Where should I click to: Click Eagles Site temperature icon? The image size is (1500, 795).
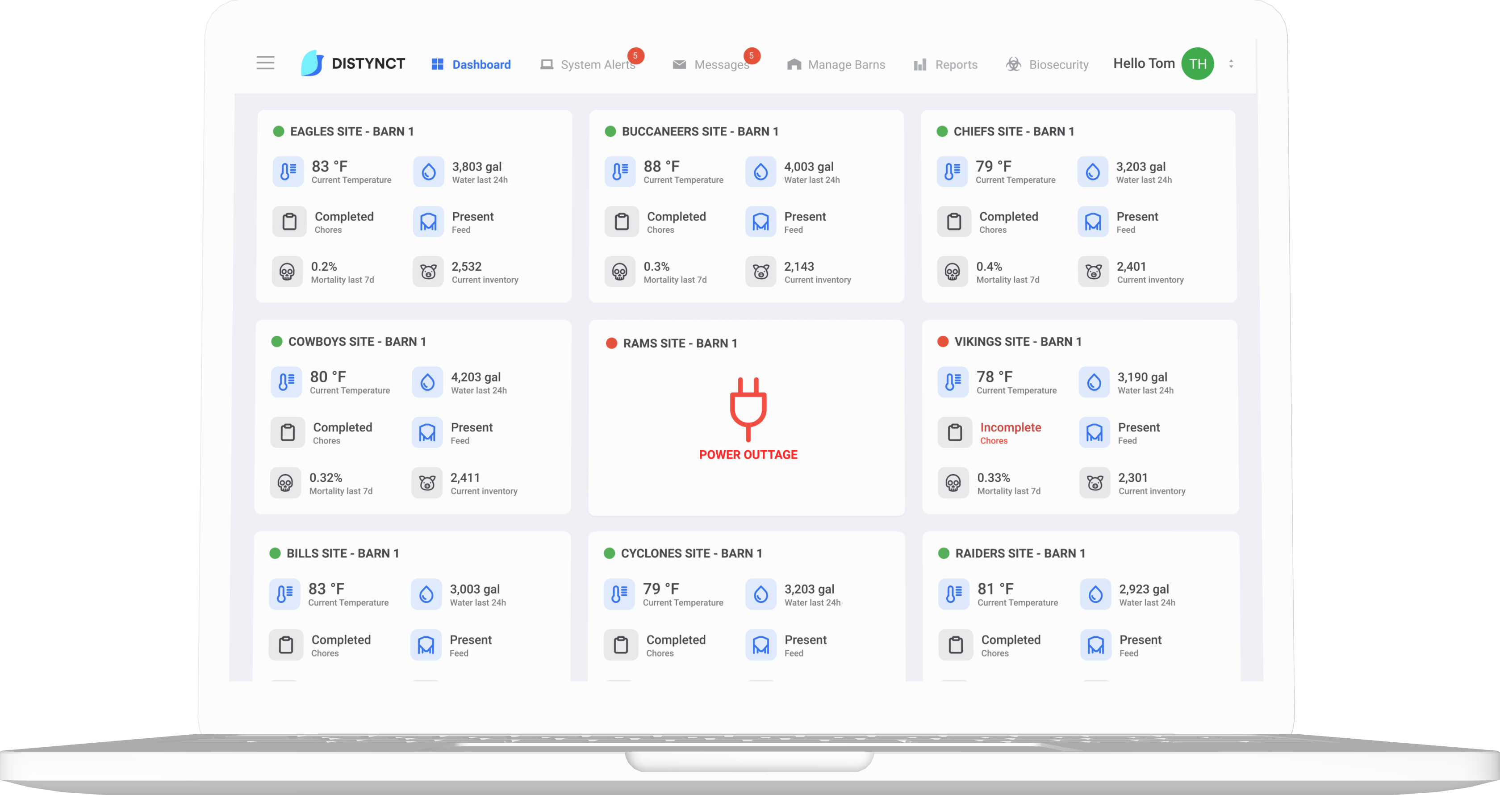[288, 171]
